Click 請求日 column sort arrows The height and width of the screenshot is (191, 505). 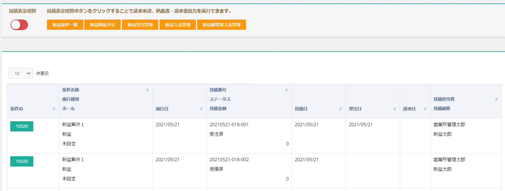(425, 109)
